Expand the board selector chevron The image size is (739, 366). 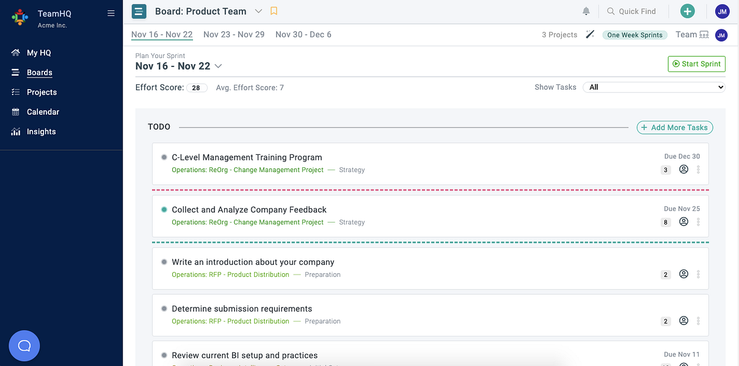pos(258,11)
